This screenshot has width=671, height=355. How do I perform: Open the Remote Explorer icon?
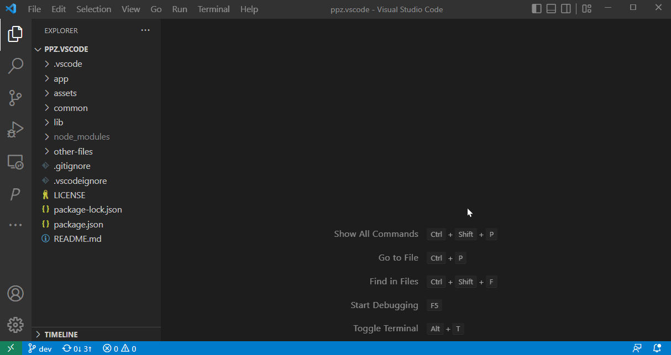[x=15, y=162]
